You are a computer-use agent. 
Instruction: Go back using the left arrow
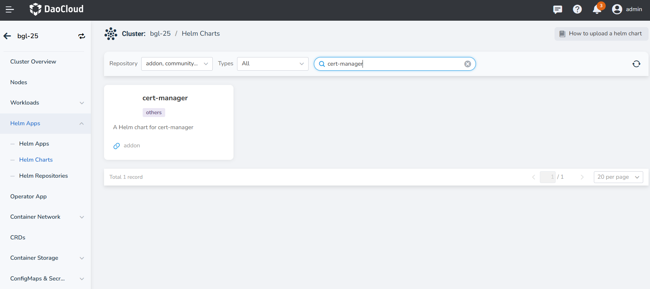7,36
